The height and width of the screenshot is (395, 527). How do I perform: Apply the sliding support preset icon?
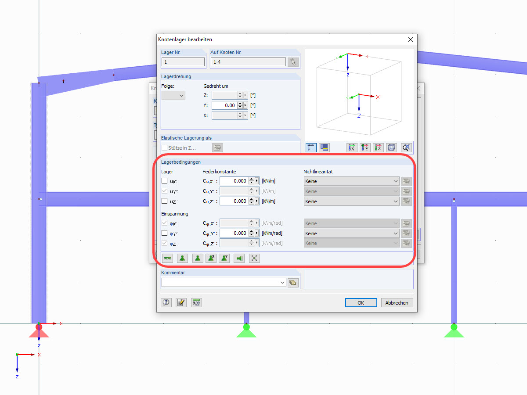[198, 258]
